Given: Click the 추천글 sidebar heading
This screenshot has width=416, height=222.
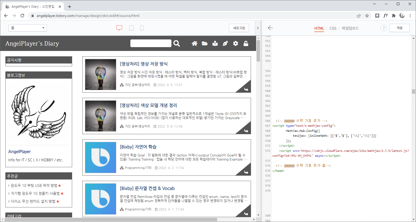Looking at the screenshot, I should click(39, 176).
